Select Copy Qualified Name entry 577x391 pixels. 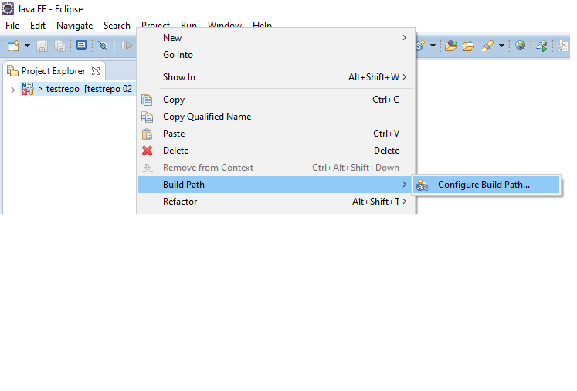click(277, 117)
